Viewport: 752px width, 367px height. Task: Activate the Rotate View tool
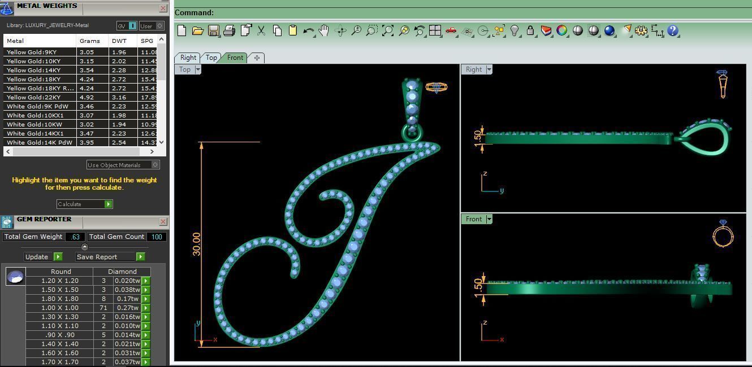(340, 30)
